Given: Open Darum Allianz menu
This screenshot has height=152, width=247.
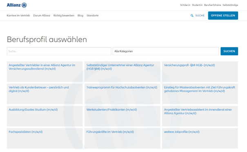Looking at the screenshot, I should tap(42, 15).
